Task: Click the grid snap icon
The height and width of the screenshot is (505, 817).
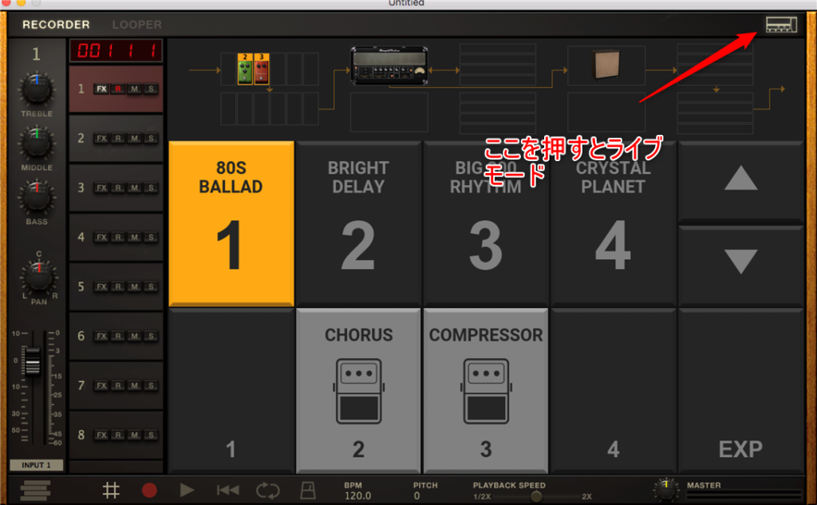Action: pyautogui.click(x=111, y=491)
